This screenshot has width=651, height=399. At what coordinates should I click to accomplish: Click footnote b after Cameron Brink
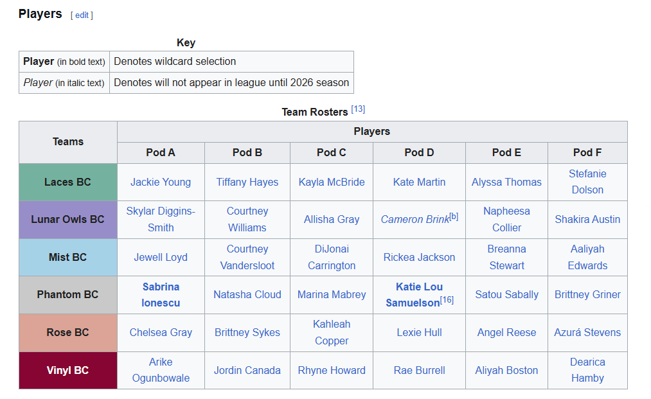(454, 217)
